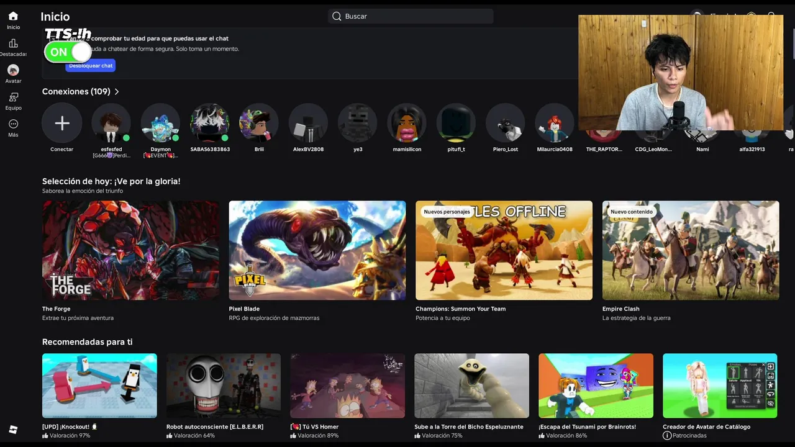This screenshot has width=795, height=447.
Task: Open the ¡Knockout! game thumbnail
Action: [x=99, y=386]
